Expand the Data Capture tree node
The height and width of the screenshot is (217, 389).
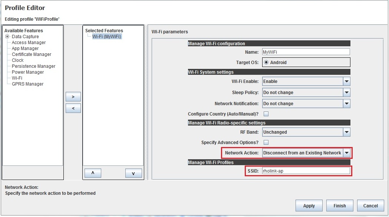point(7,37)
